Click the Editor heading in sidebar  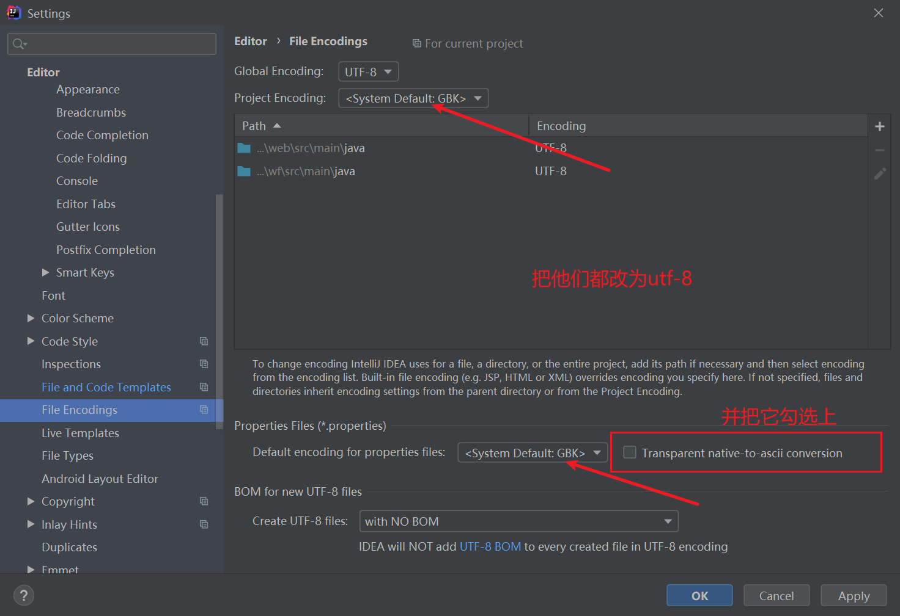click(43, 72)
